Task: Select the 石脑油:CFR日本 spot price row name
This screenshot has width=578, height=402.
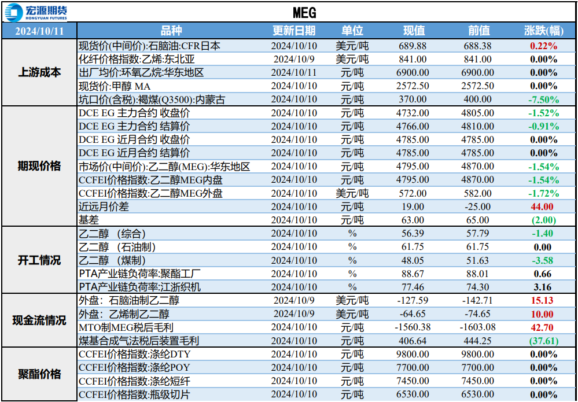Action: click(x=150, y=46)
